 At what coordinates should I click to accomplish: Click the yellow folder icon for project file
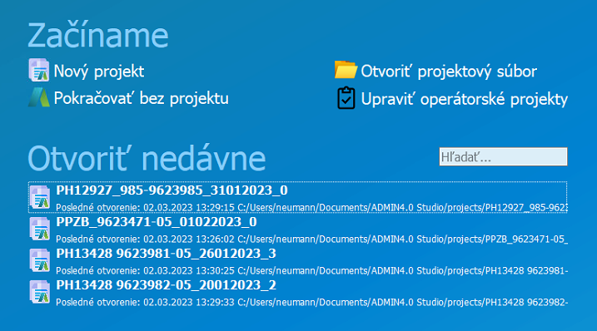pos(346,70)
